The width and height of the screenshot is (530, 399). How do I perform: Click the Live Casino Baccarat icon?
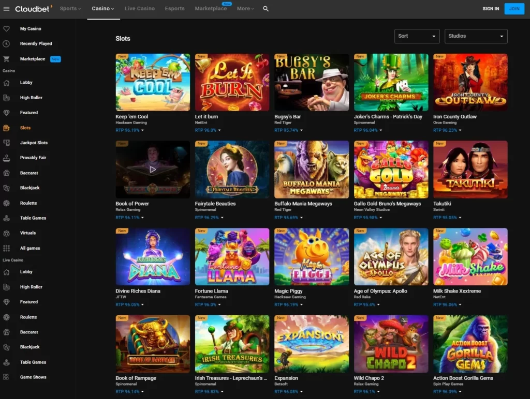click(x=6, y=332)
